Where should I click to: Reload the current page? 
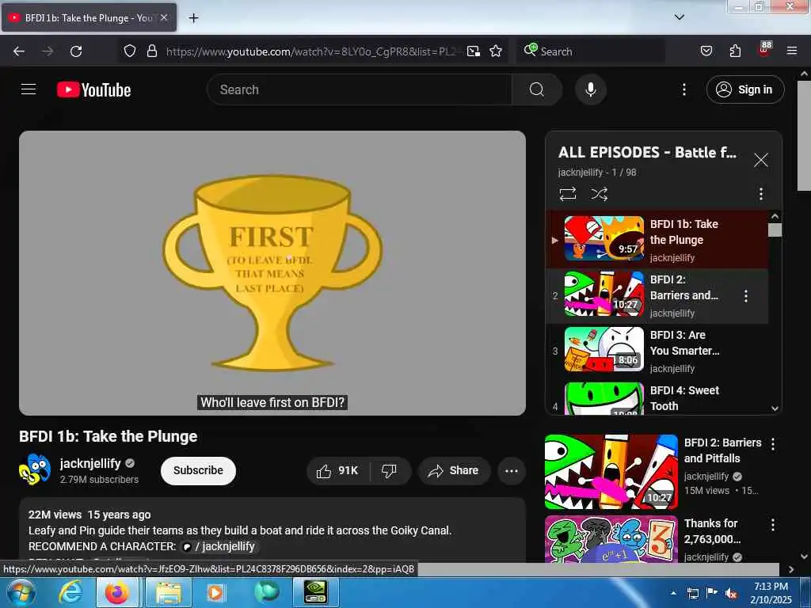pos(76,51)
